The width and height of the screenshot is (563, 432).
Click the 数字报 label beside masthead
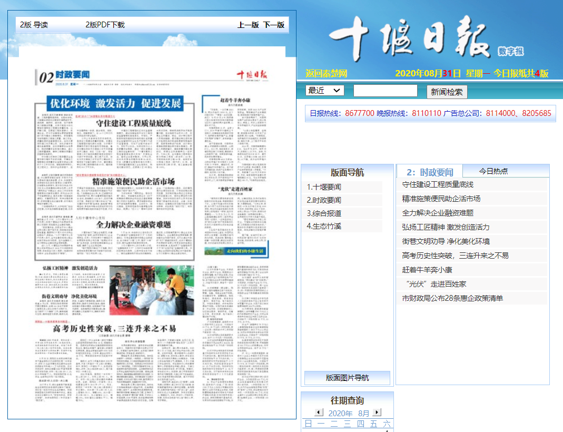[510, 51]
